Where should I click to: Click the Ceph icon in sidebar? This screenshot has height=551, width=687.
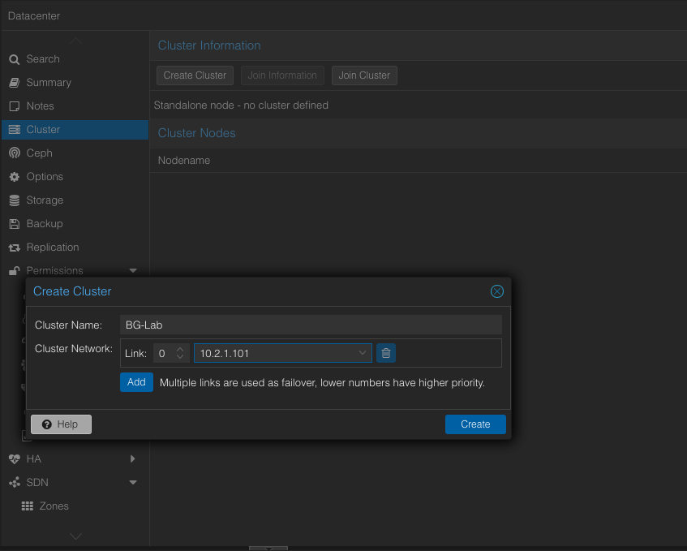[x=14, y=153]
